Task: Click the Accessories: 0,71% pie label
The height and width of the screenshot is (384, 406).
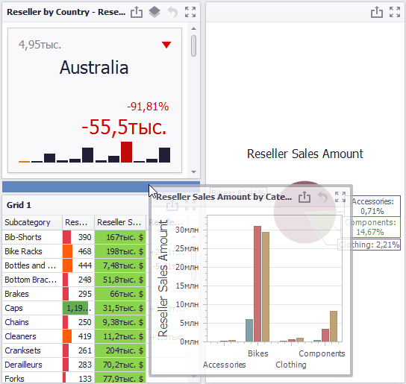Action: tap(372, 207)
